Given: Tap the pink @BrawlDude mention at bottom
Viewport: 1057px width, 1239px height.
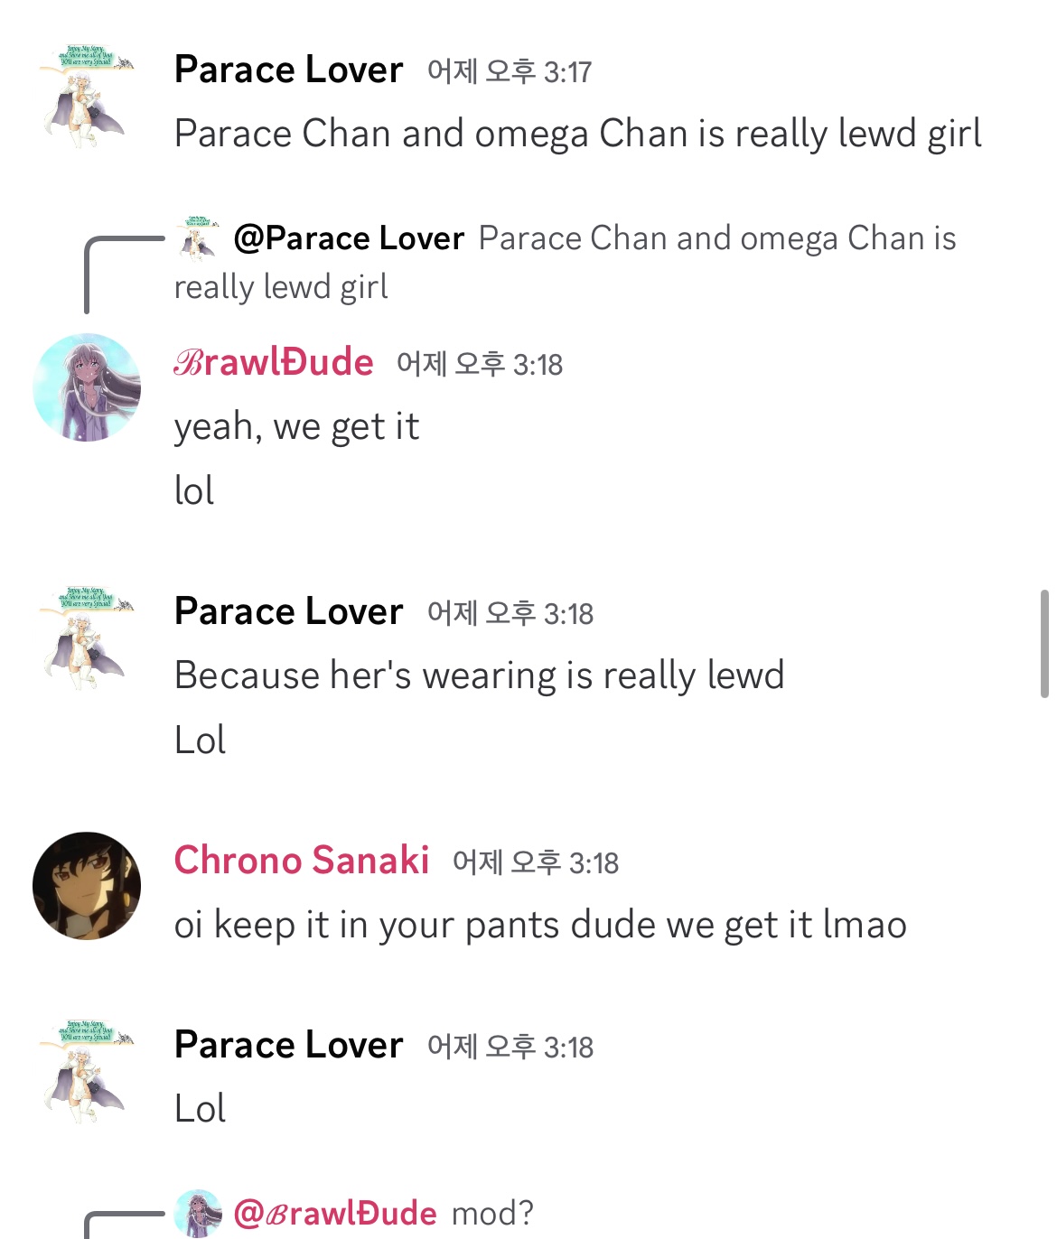Looking at the screenshot, I should click(335, 1213).
